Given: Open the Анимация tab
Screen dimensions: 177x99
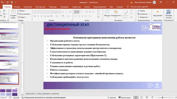Looking at the screenshot, I should coord(64,7).
